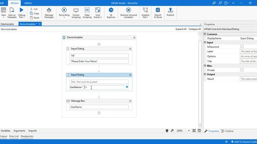Click the UserName label expression field
This screenshot has width=257, height=144.
(98, 87)
